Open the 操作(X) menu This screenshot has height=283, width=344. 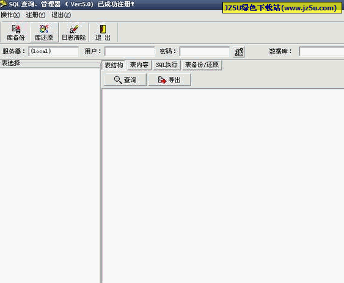tap(10, 15)
